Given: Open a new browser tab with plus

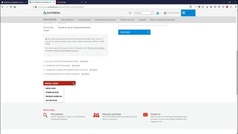Looking at the screenshot, I should tap(86, 2).
